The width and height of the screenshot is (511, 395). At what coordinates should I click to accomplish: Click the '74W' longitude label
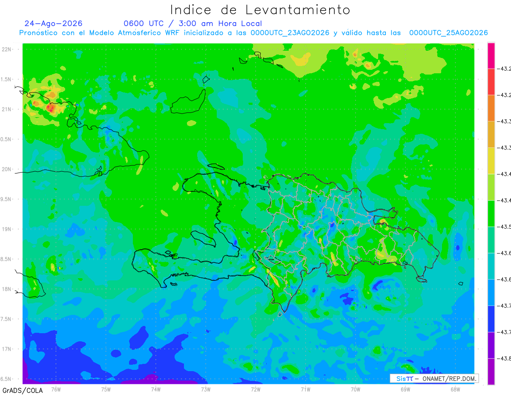pyautogui.click(x=156, y=389)
